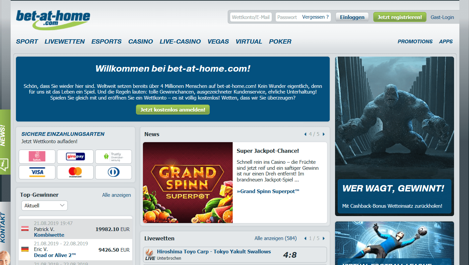The height and width of the screenshot is (265, 469).
Task: Select the giropay payment icon
Action: (x=75, y=156)
